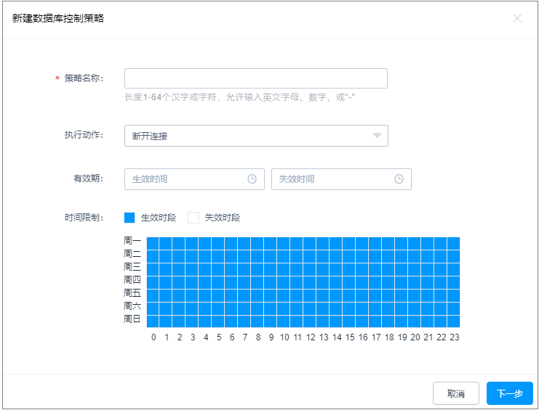539x410 pixels.
Task: Open the 失效时间 date picker field
Action: click(x=333, y=179)
